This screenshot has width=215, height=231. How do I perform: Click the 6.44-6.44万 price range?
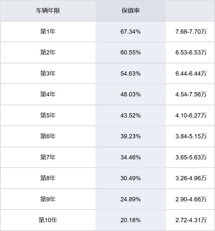tap(191, 74)
